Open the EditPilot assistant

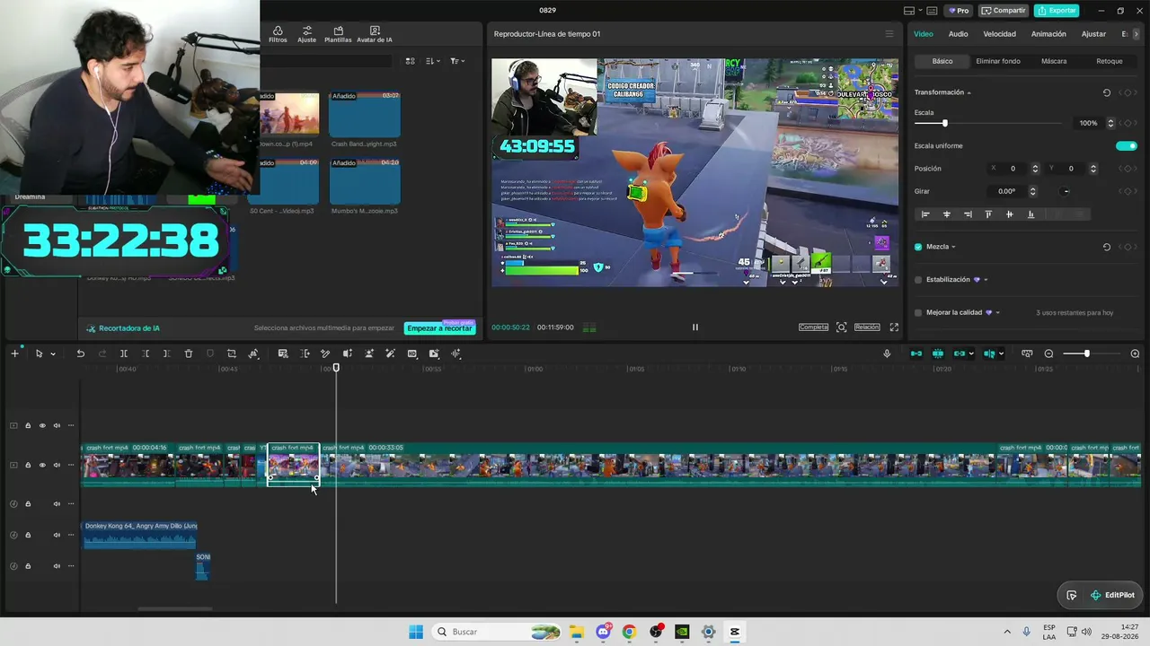click(x=1113, y=595)
